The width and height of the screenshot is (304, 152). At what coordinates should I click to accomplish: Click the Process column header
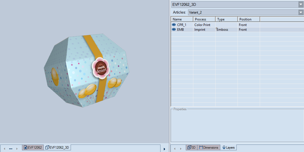[x=204, y=19]
